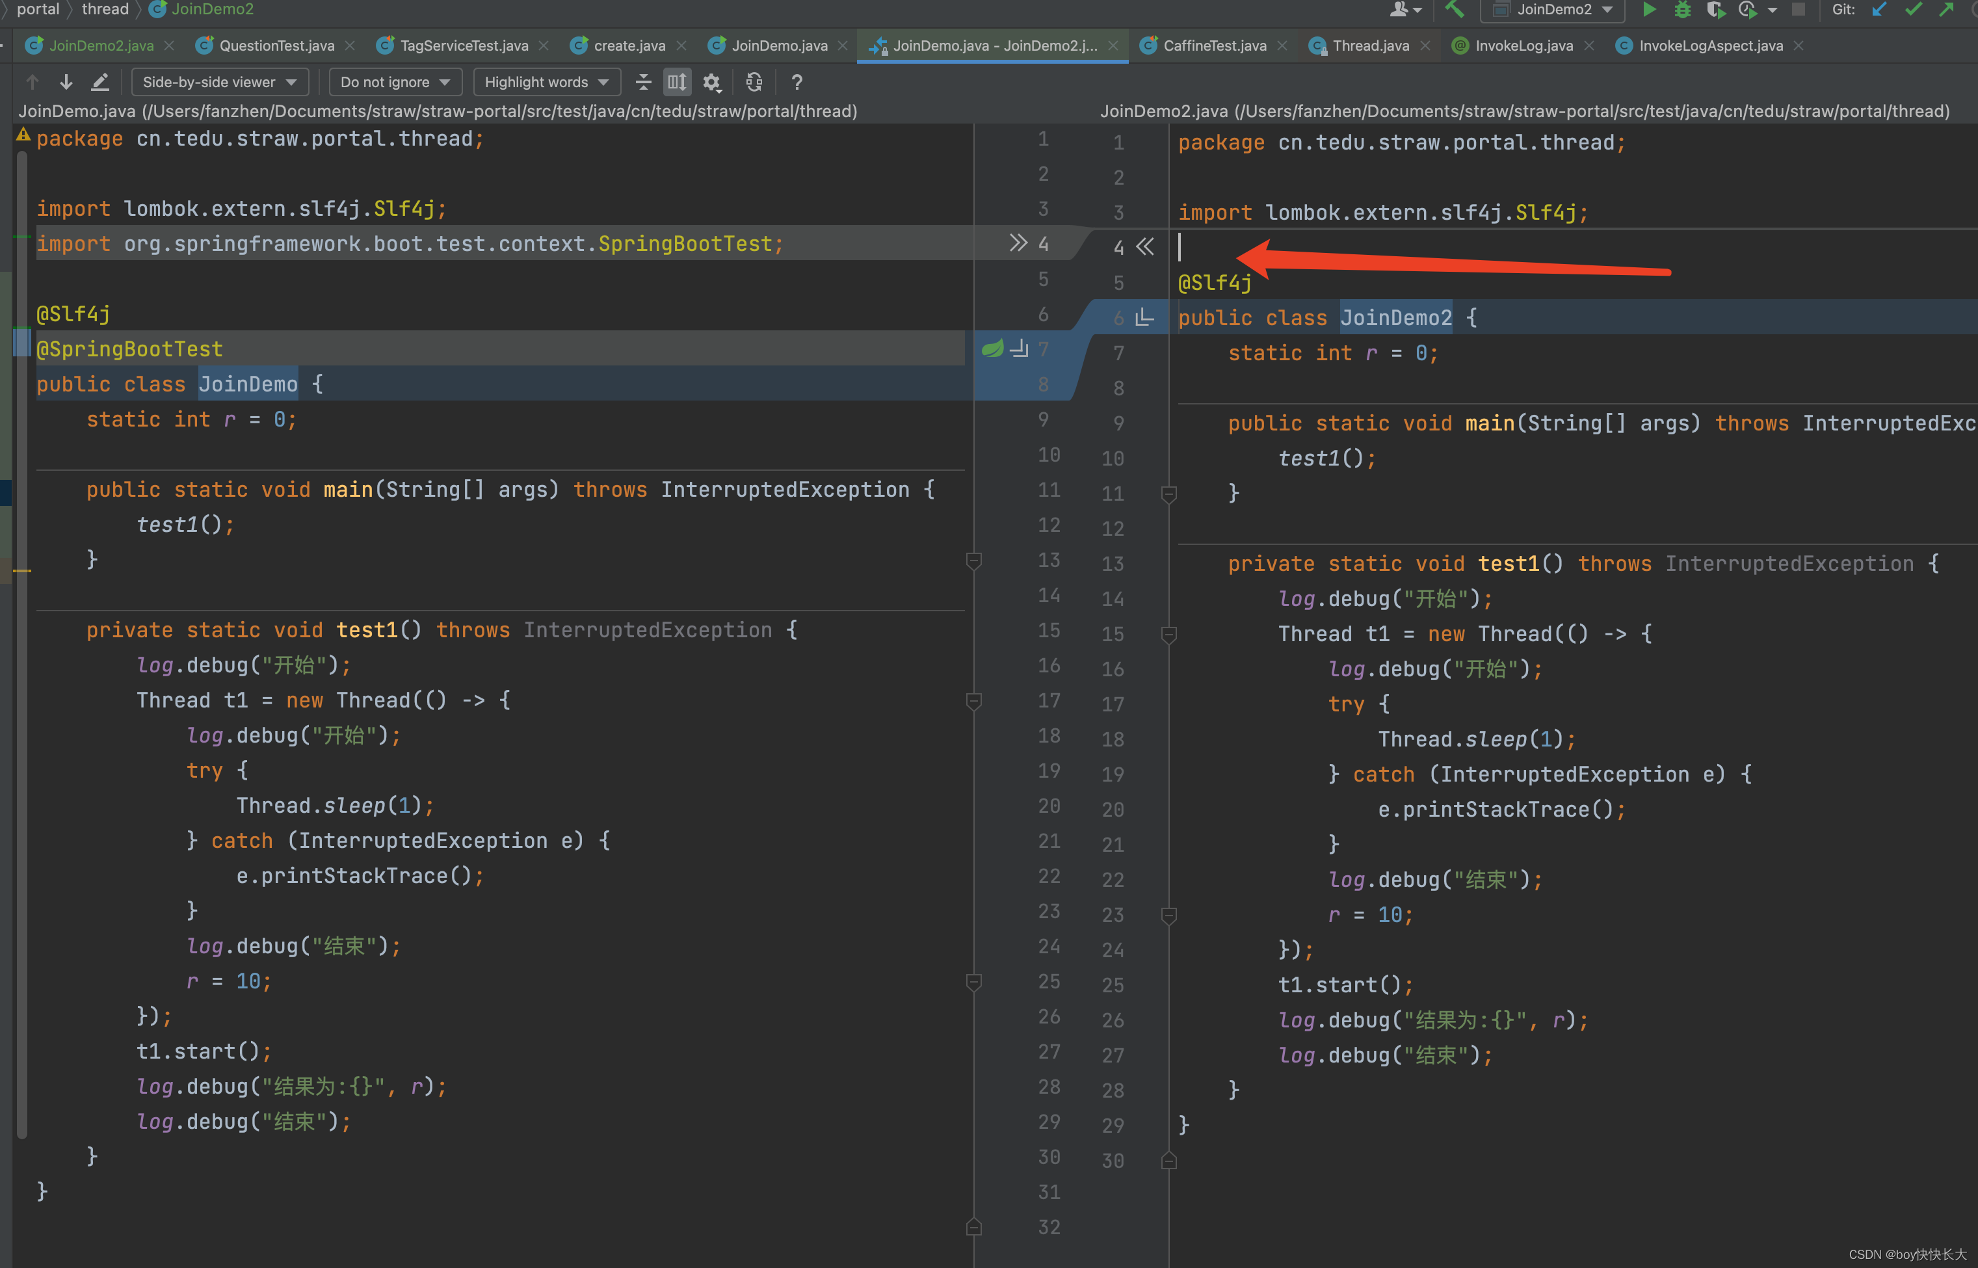This screenshot has height=1268, width=1978.
Task: Switch to TagServiceTest.java tab
Action: pyautogui.click(x=464, y=46)
